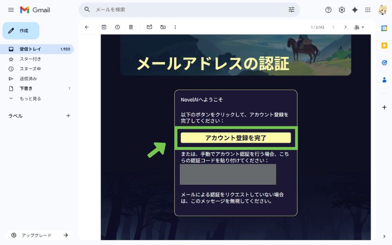The width and height of the screenshot is (392, 245).
Task: Go to older email chevron
Action: (345, 27)
